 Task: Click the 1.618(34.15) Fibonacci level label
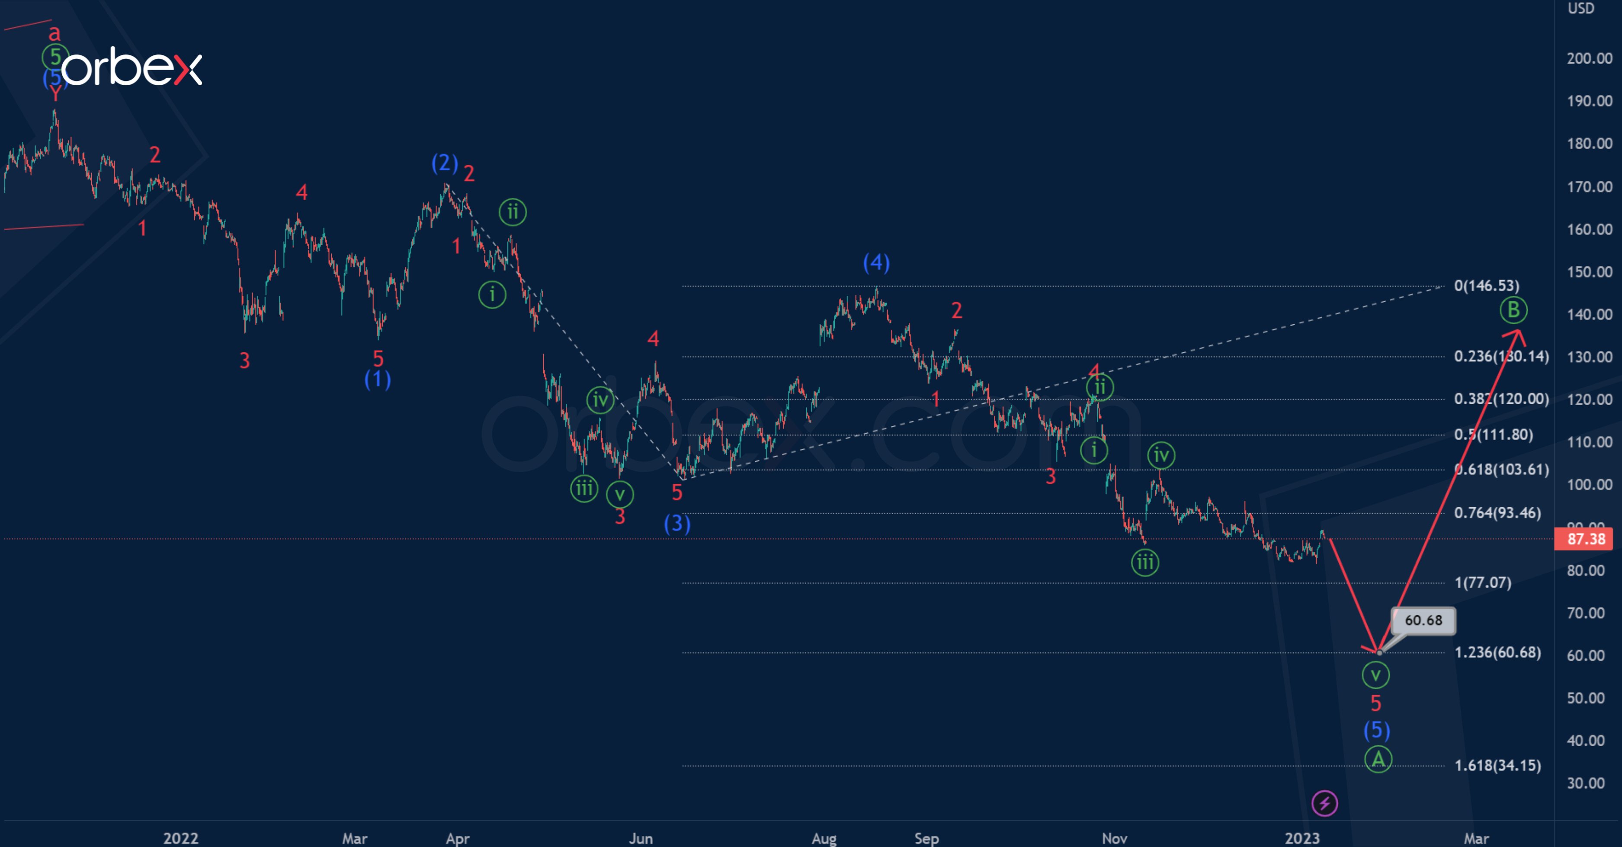pos(1497,765)
